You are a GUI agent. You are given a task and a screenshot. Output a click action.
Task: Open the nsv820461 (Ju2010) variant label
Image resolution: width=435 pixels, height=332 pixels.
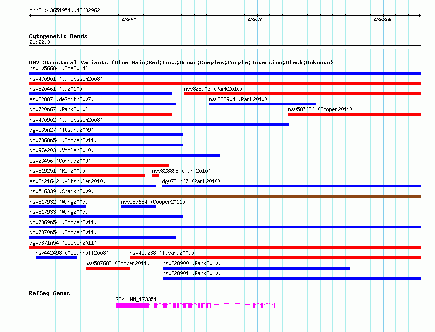56,89
